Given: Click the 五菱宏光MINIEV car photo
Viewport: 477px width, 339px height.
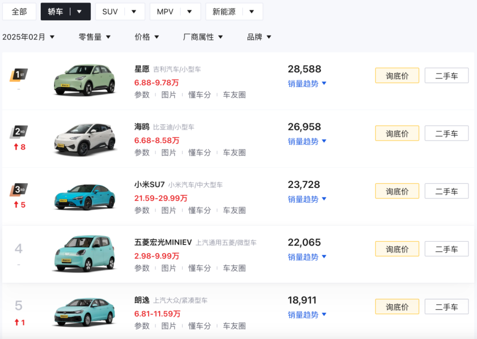Looking at the screenshot, I should click(84, 254).
